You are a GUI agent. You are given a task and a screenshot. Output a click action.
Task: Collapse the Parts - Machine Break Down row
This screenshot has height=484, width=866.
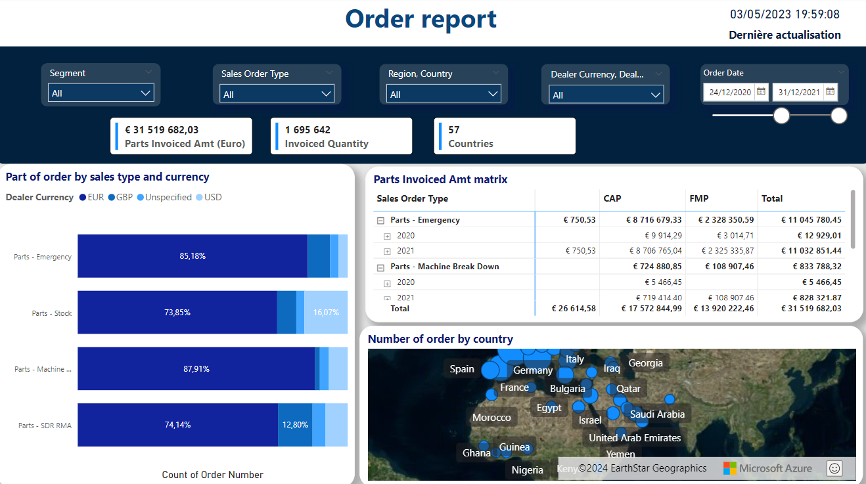(x=380, y=267)
